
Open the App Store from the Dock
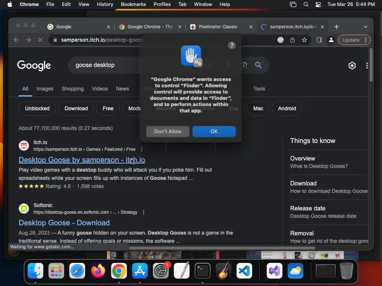140,271
